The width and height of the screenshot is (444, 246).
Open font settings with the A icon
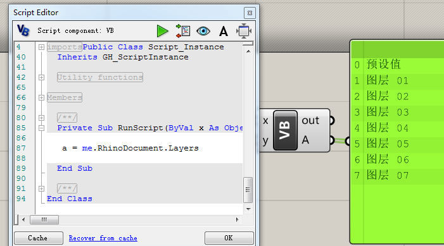point(224,31)
